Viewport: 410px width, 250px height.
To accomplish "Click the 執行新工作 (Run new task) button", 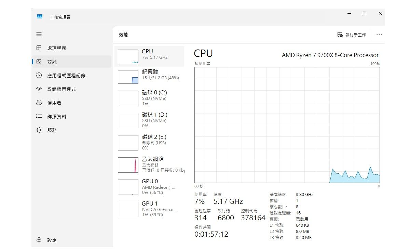I will [x=352, y=35].
